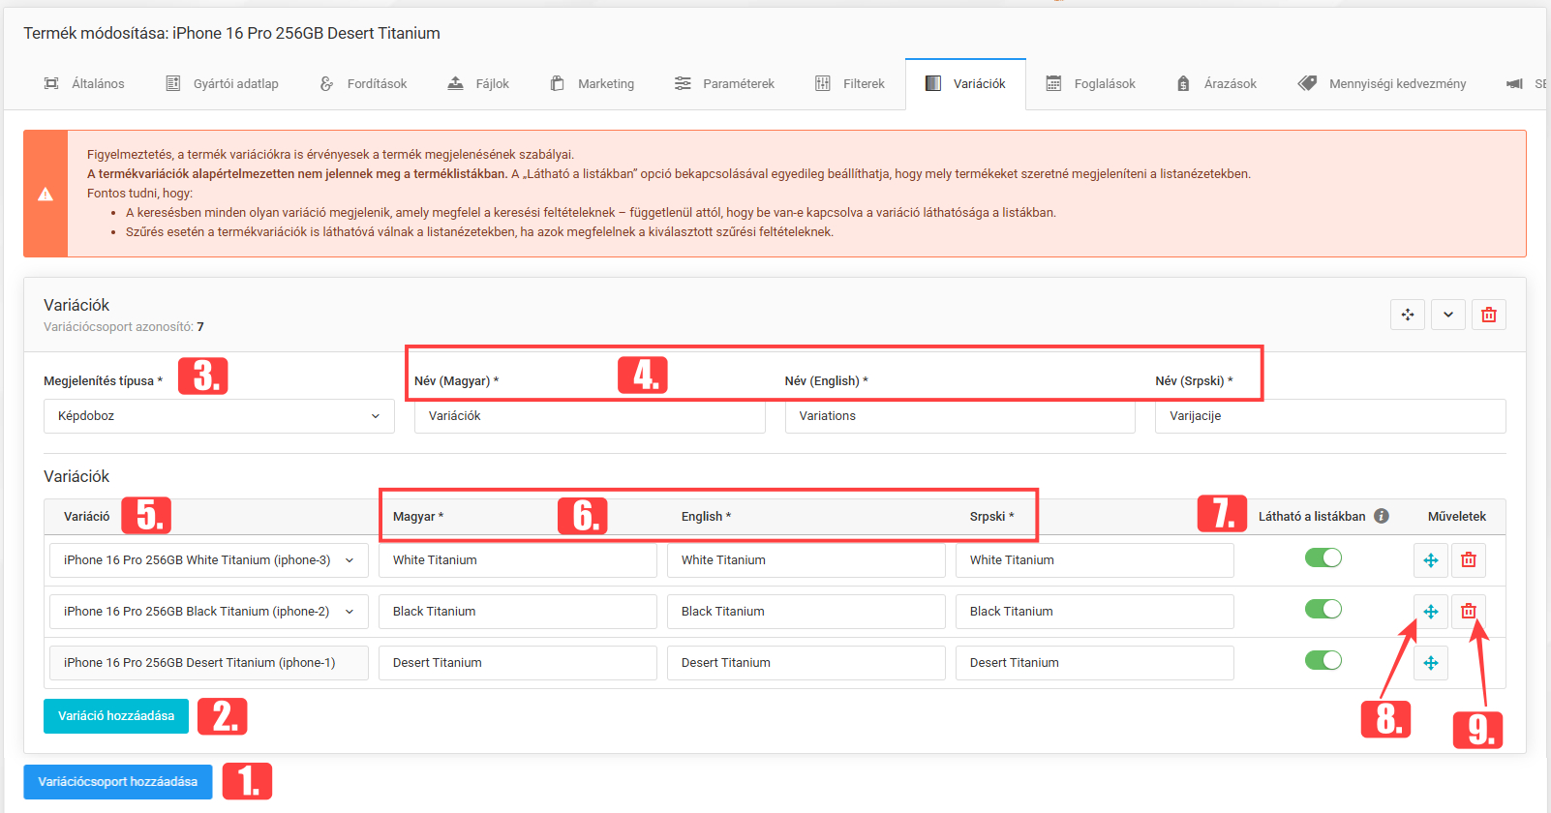Switch to the Árazások tab
This screenshot has height=813, width=1551.
pos(1217,84)
